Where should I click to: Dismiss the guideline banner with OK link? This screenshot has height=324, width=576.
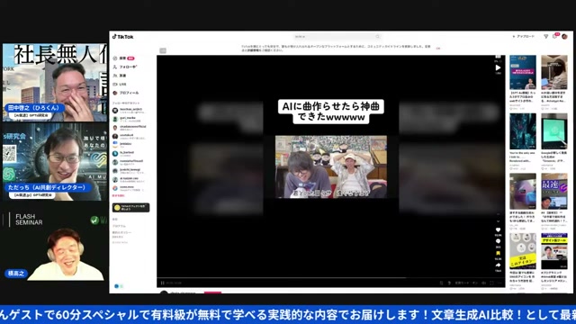click(x=438, y=48)
